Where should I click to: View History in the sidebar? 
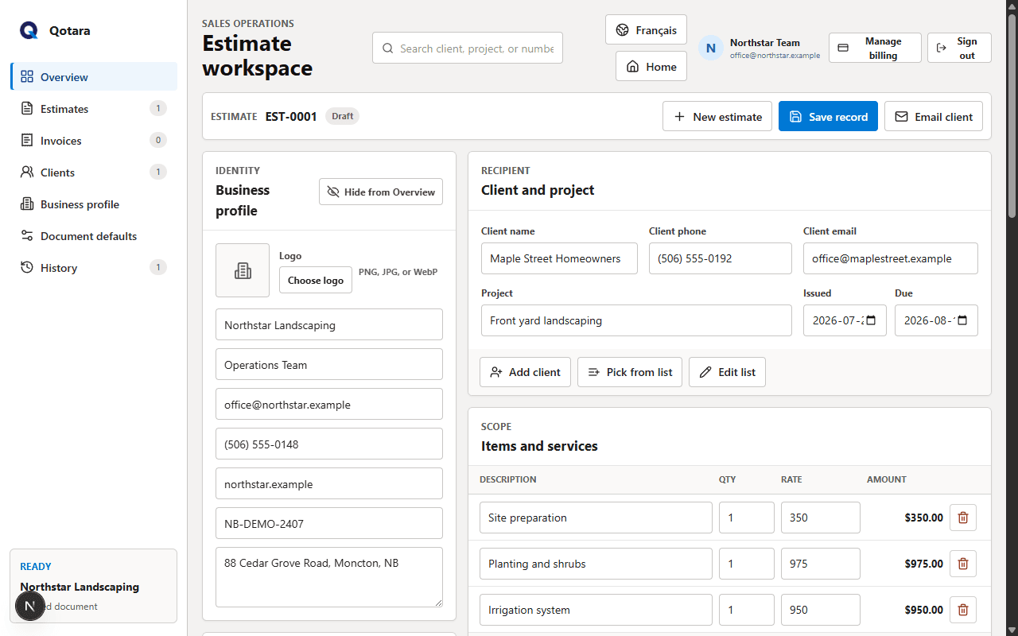click(94, 267)
